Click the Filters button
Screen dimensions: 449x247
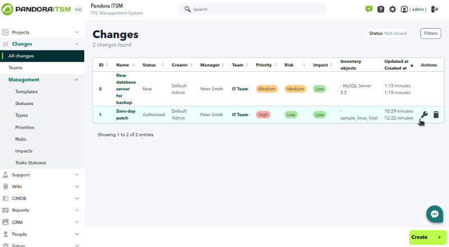tap(430, 33)
